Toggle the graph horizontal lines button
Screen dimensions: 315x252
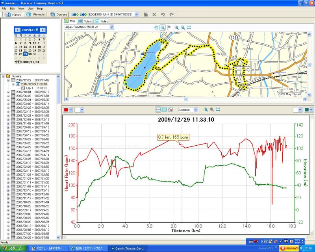click(x=164, y=109)
